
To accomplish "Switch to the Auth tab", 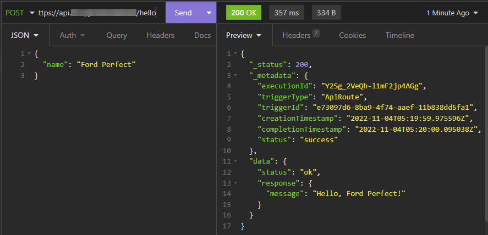I will 72,35.
